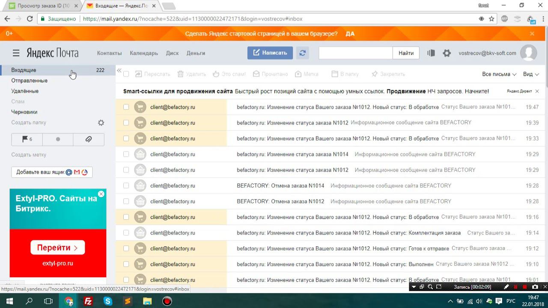
Task: Click the Яндекс Почта logo
Action: (52, 53)
